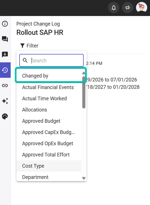Select the Cost Type option

tap(49, 166)
